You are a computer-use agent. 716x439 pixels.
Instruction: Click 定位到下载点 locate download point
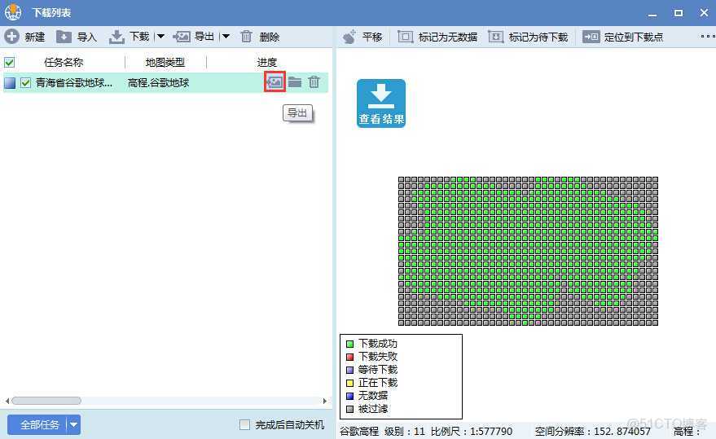pos(623,37)
